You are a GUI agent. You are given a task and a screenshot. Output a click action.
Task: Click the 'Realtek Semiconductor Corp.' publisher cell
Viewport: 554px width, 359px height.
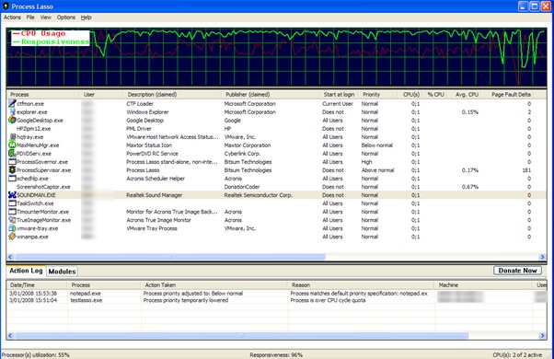pyautogui.click(x=259, y=195)
